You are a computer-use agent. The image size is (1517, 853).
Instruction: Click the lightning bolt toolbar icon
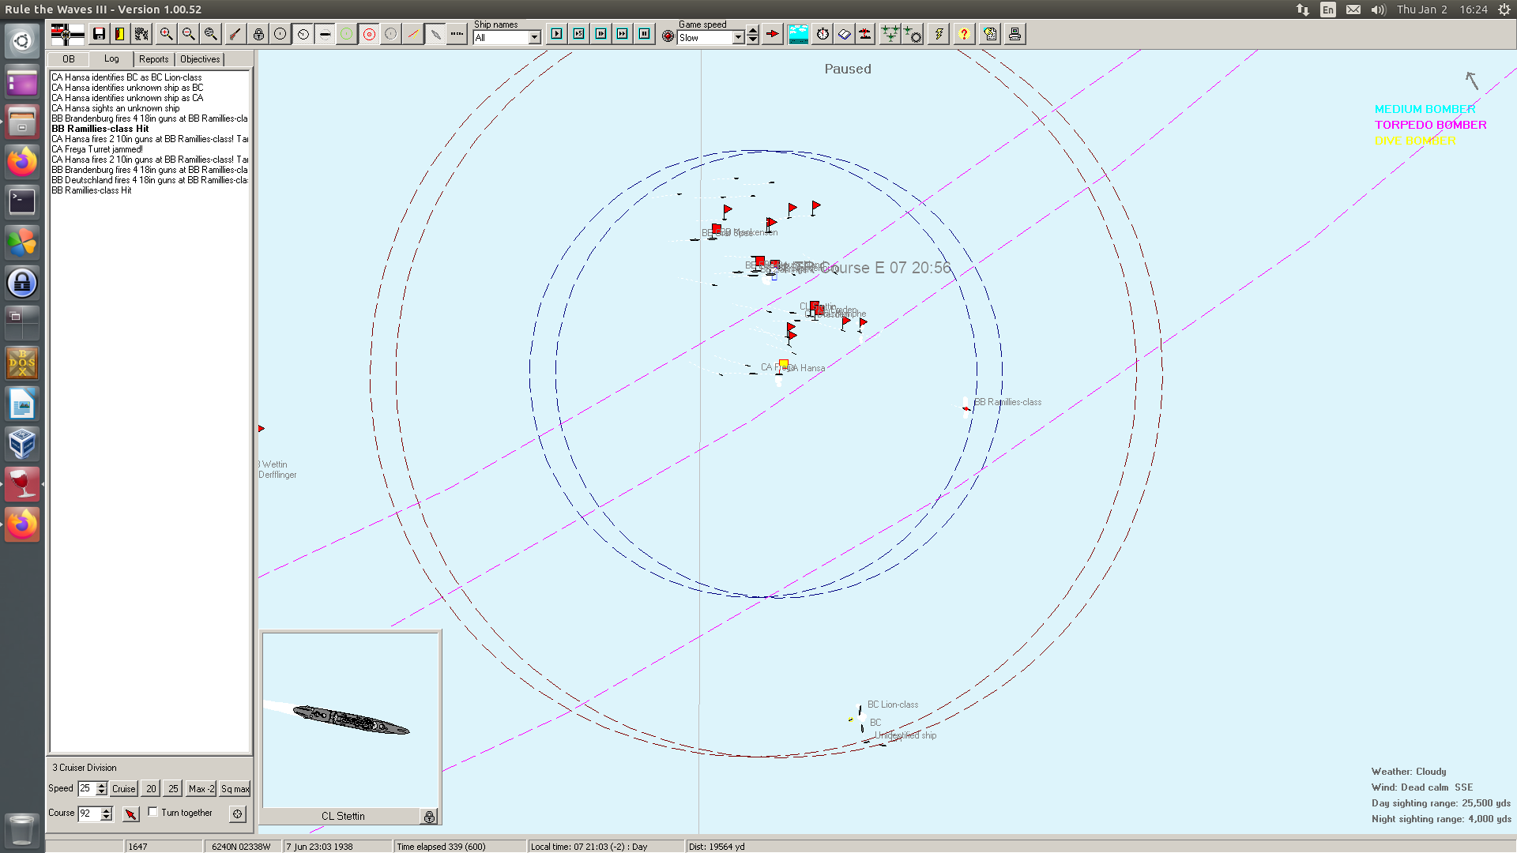click(x=939, y=34)
